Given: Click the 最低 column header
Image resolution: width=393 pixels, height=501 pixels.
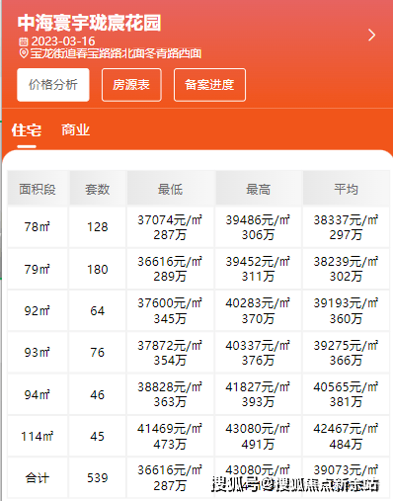Looking at the screenshot, I should pos(170,189).
